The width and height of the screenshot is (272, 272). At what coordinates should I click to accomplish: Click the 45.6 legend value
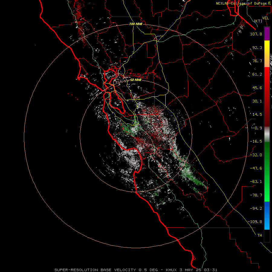pos(257,88)
